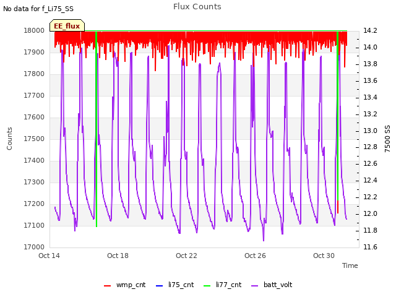Image resolution: width=396 pixels, height=297 pixels.
Task: Click the 17800 left axis tick label
Action: click(x=34, y=74)
